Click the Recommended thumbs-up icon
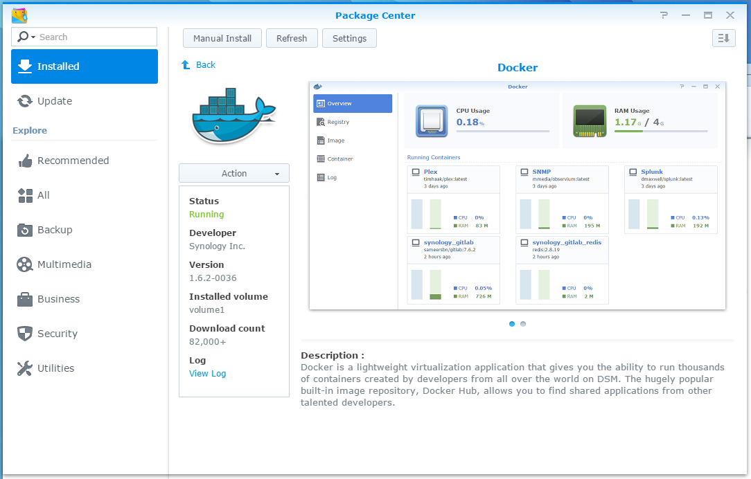751x479 pixels. (25, 161)
